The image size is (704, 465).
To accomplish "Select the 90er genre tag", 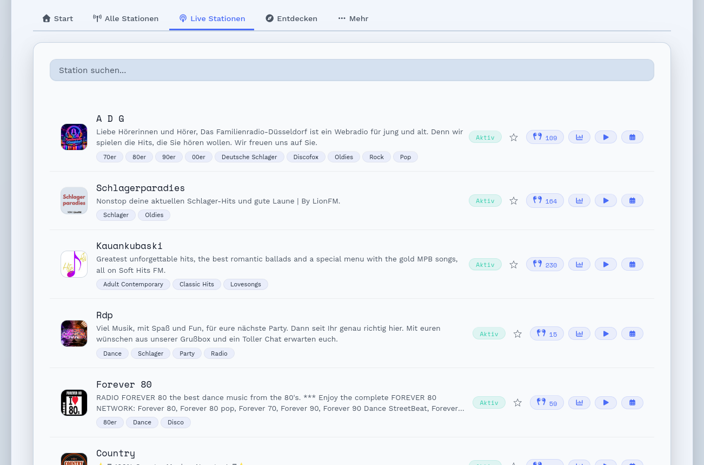I will 169,157.
